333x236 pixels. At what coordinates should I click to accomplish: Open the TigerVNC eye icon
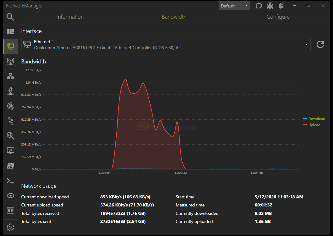coord(10,196)
